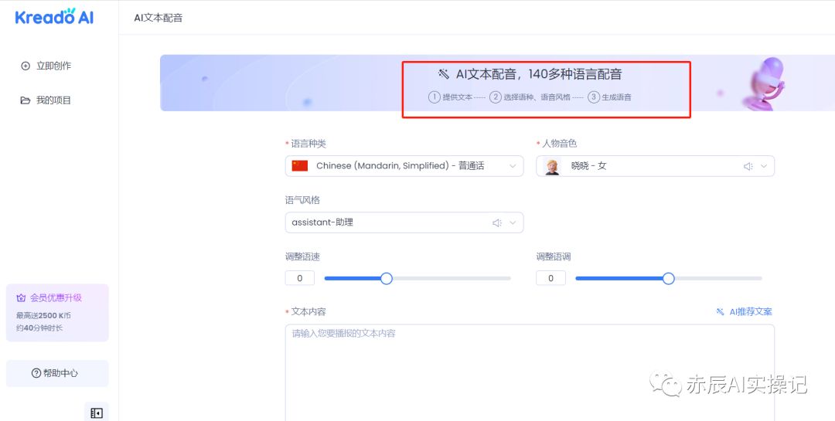The height and width of the screenshot is (421, 835).
Task: Click the 最高送2500 K币 text
Action: pos(43,316)
